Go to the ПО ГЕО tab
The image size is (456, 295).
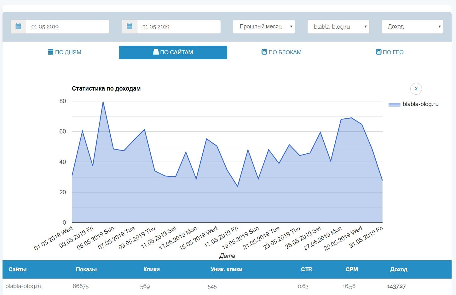[x=390, y=52]
